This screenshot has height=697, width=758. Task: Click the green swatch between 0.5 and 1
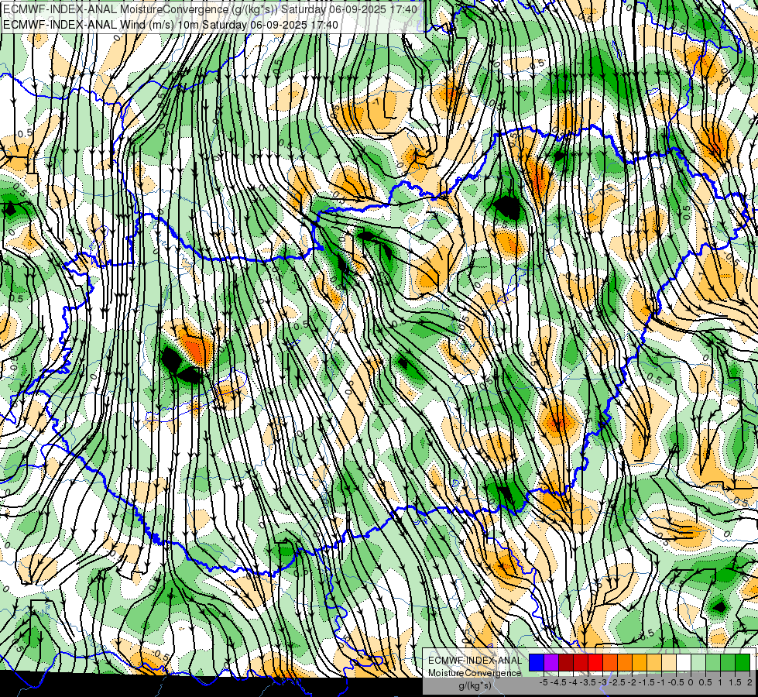point(713,662)
